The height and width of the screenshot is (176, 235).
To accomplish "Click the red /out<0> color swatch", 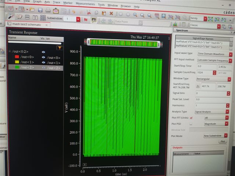I will coord(17,57).
